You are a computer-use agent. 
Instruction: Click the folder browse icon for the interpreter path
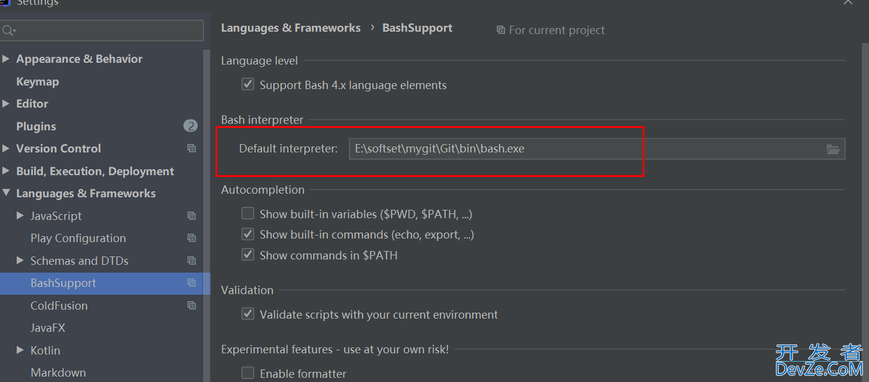coord(833,149)
